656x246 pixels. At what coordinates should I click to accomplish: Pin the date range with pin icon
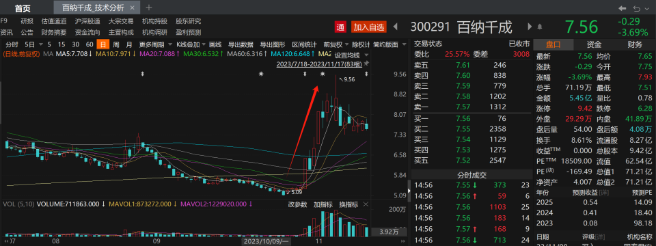pyautogui.click(x=366, y=63)
